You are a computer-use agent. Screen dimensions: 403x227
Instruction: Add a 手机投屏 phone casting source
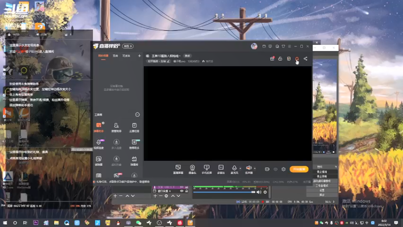coord(207,169)
